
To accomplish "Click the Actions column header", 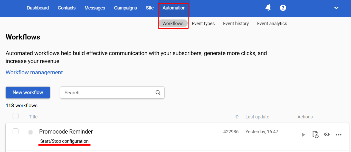I will point(305,117).
